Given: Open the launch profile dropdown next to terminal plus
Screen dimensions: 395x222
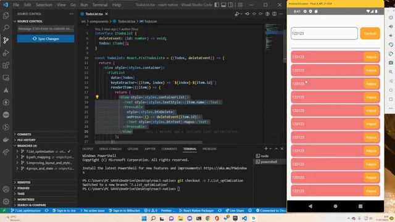Looking at the screenshot, I should [x=270, y=149].
